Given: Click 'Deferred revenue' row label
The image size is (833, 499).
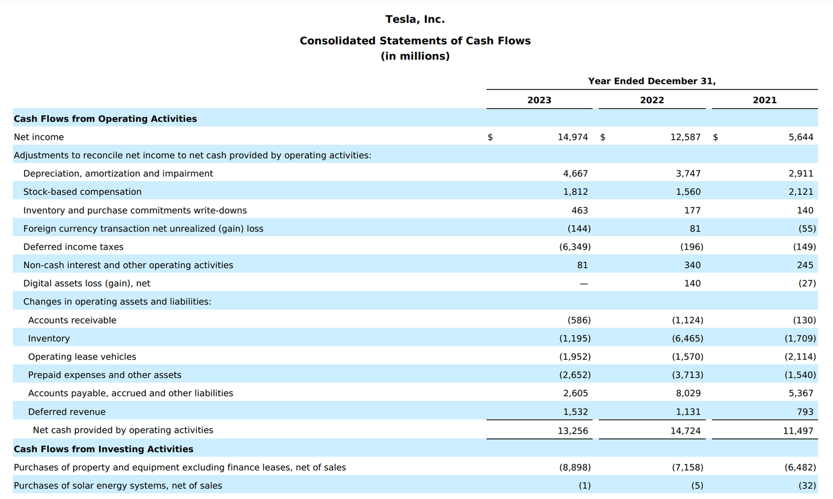Looking at the screenshot, I should pyautogui.click(x=67, y=412).
